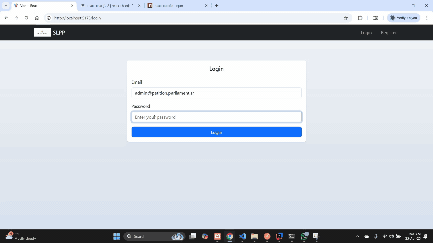Open the browser Extensions puzzle icon
Image resolution: width=433 pixels, height=243 pixels.
(x=360, y=18)
